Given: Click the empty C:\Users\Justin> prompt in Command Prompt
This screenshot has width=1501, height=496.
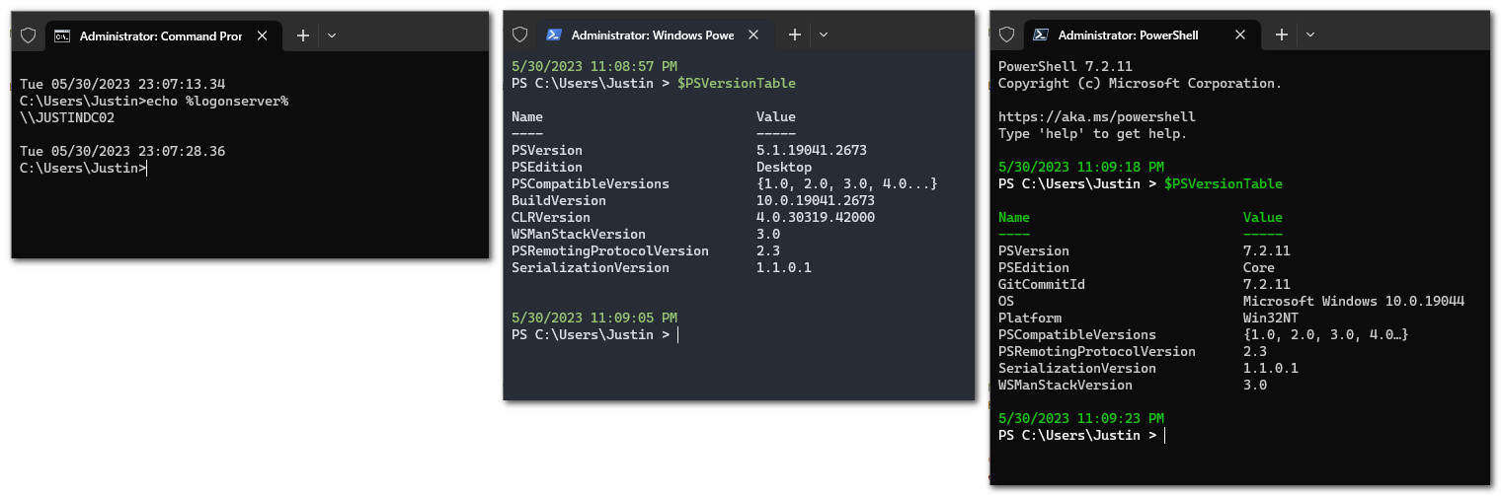Looking at the screenshot, I should pos(83,168).
